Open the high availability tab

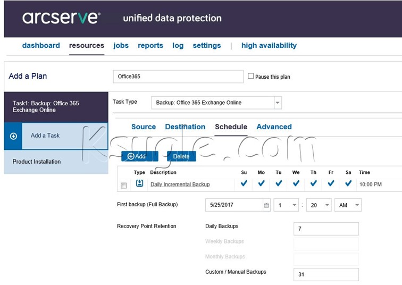[x=269, y=45]
